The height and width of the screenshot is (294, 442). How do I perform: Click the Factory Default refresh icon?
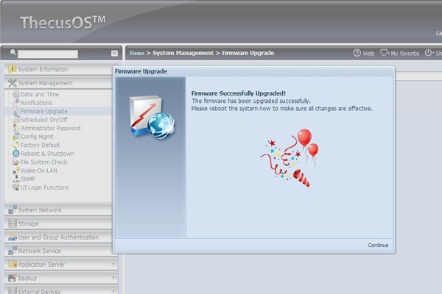pos(16,145)
